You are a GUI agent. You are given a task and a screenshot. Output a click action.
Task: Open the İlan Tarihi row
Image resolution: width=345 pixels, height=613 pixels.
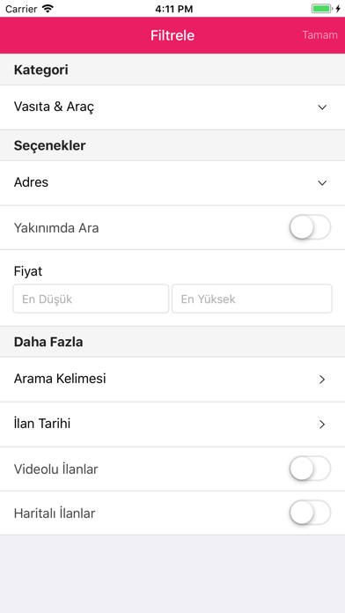[x=172, y=425]
